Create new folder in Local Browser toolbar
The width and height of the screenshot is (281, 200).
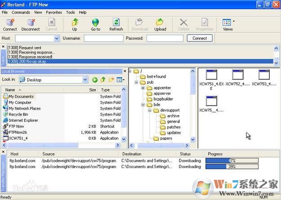tap(111, 80)
